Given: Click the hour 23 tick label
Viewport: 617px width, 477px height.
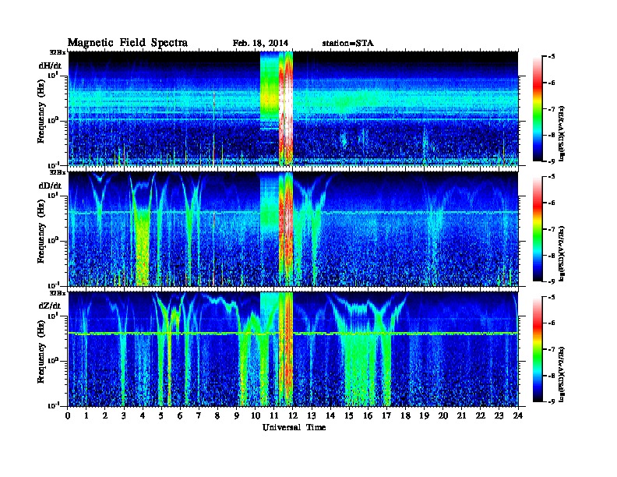Looking at the screenshot, I should click(x=499, y=415).
